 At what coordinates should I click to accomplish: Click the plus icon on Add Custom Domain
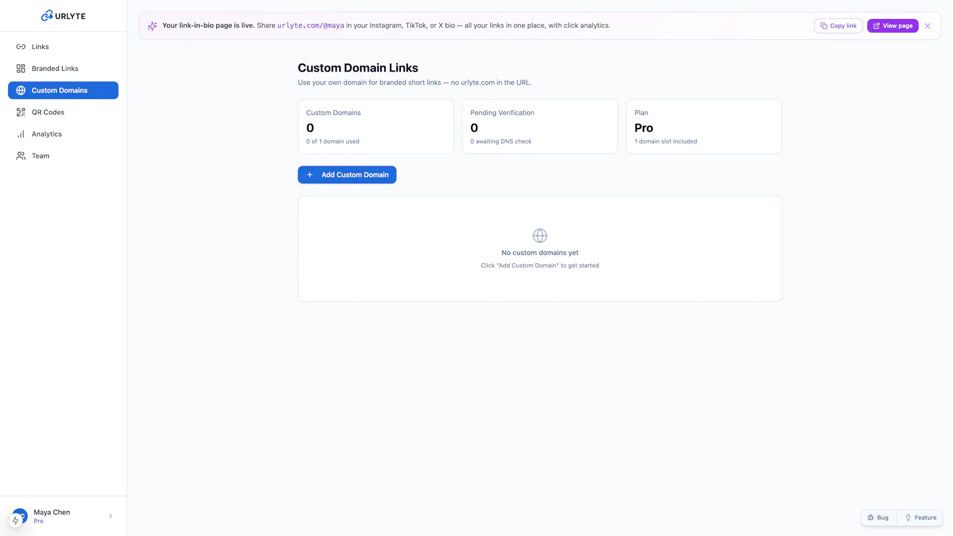click(310, 174)
